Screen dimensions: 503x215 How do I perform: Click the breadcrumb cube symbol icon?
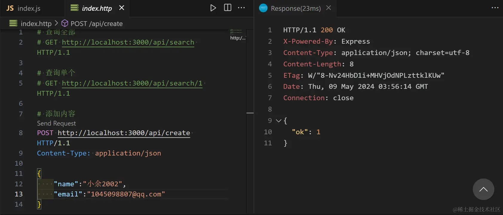[x=65, y=23]
